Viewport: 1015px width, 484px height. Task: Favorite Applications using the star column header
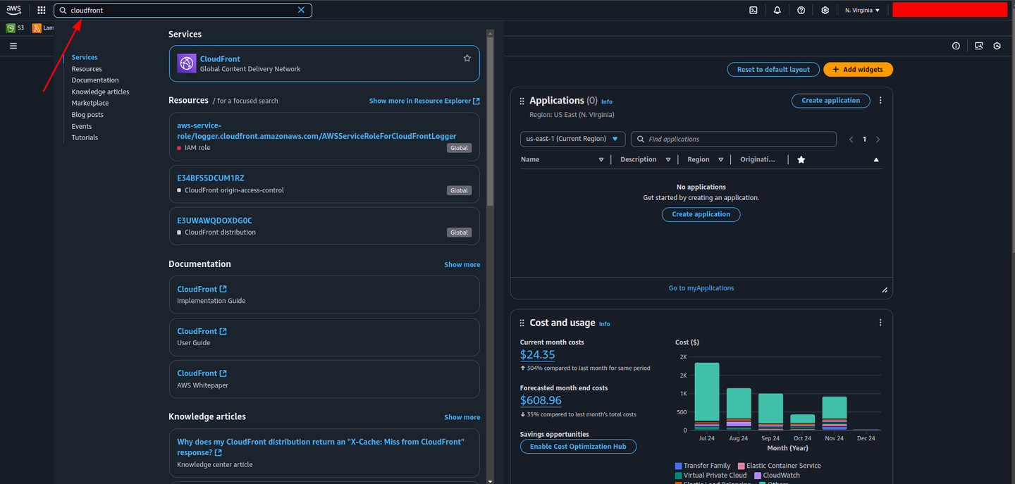[801, 159]
